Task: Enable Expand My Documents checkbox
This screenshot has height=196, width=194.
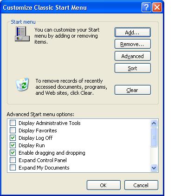Action: [x=13, y=168]
